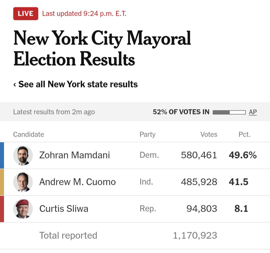Click the red Republican party color bar
270x253 pixels.
click(x=2, y=209)
